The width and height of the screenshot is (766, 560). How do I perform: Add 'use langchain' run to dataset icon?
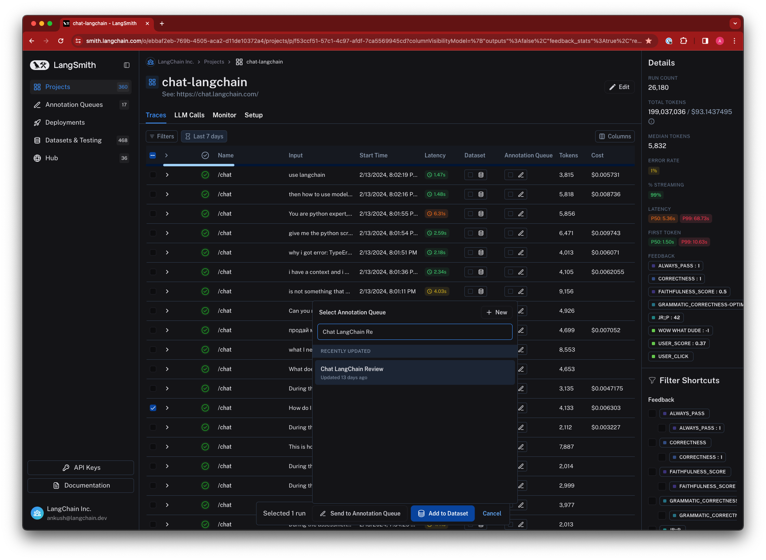point(481,175)
